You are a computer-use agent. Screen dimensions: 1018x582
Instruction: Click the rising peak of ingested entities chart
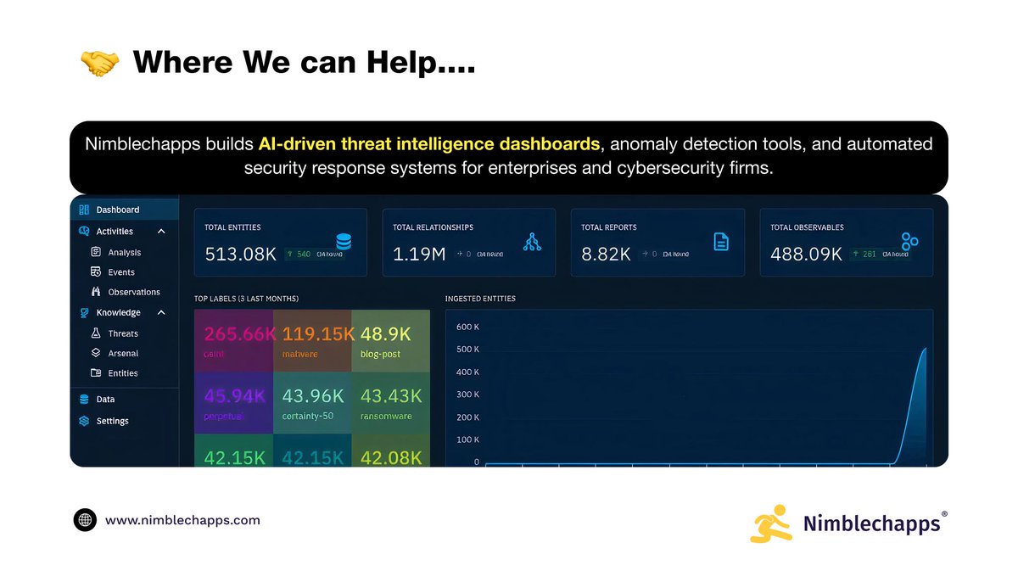[923, 350]
